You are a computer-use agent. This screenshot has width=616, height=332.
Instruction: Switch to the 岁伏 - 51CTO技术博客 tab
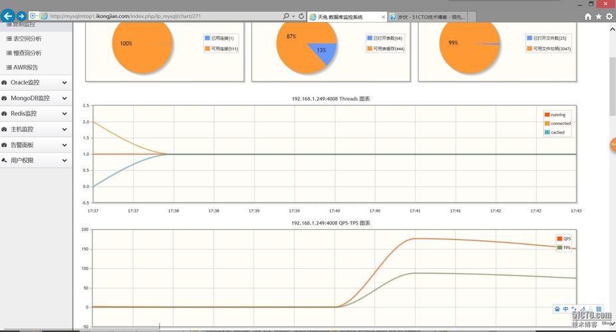coord(428,17)
